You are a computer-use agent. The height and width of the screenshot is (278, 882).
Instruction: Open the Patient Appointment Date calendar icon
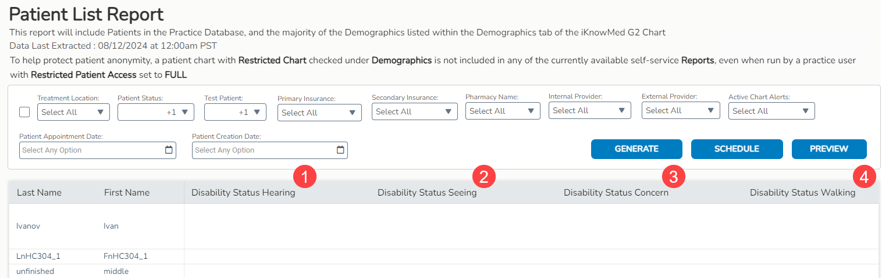pyautogui.click(x=169, y=150)
